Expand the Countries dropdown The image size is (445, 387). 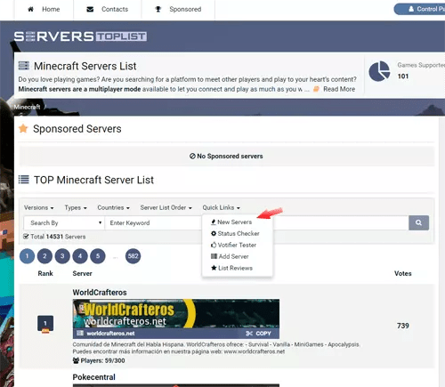[x=113, y=207]
